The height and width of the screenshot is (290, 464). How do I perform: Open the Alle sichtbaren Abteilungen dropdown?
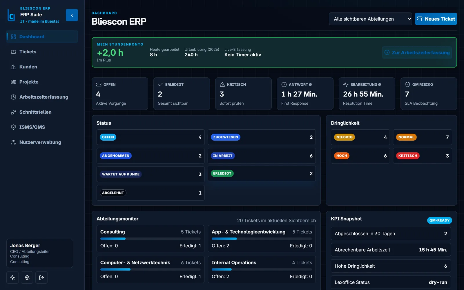(370, 19)
